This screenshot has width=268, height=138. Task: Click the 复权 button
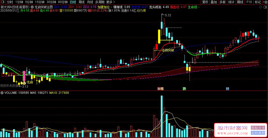[x=205, y=2]
